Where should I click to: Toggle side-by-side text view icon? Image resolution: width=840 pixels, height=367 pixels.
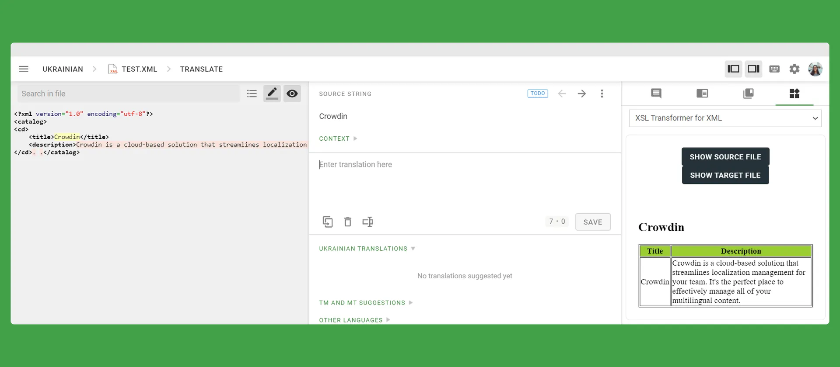(367, 222)
